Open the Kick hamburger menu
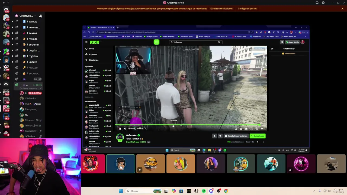347x195 pixels. coord(86,42)
